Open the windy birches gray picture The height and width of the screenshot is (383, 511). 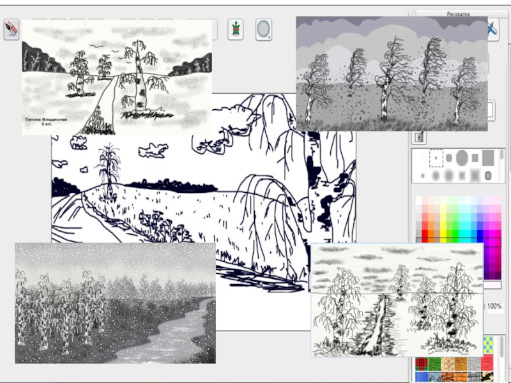392,73
